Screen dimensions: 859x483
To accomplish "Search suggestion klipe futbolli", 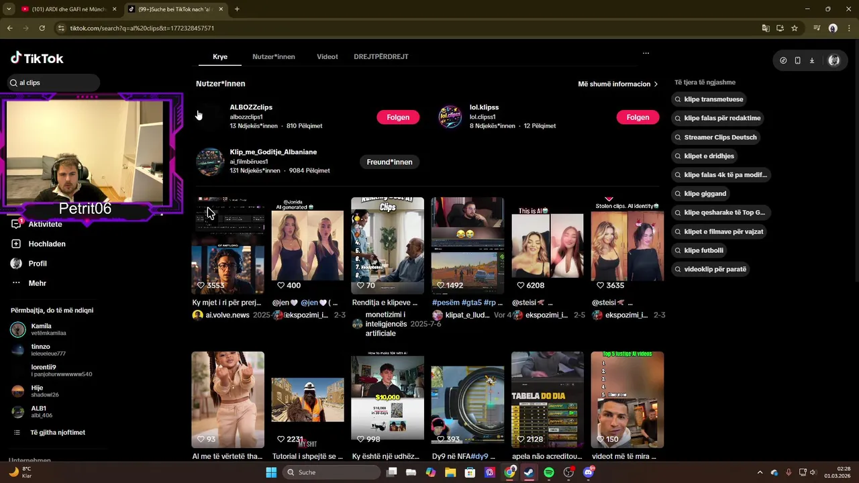I will [x=699, y=250].
